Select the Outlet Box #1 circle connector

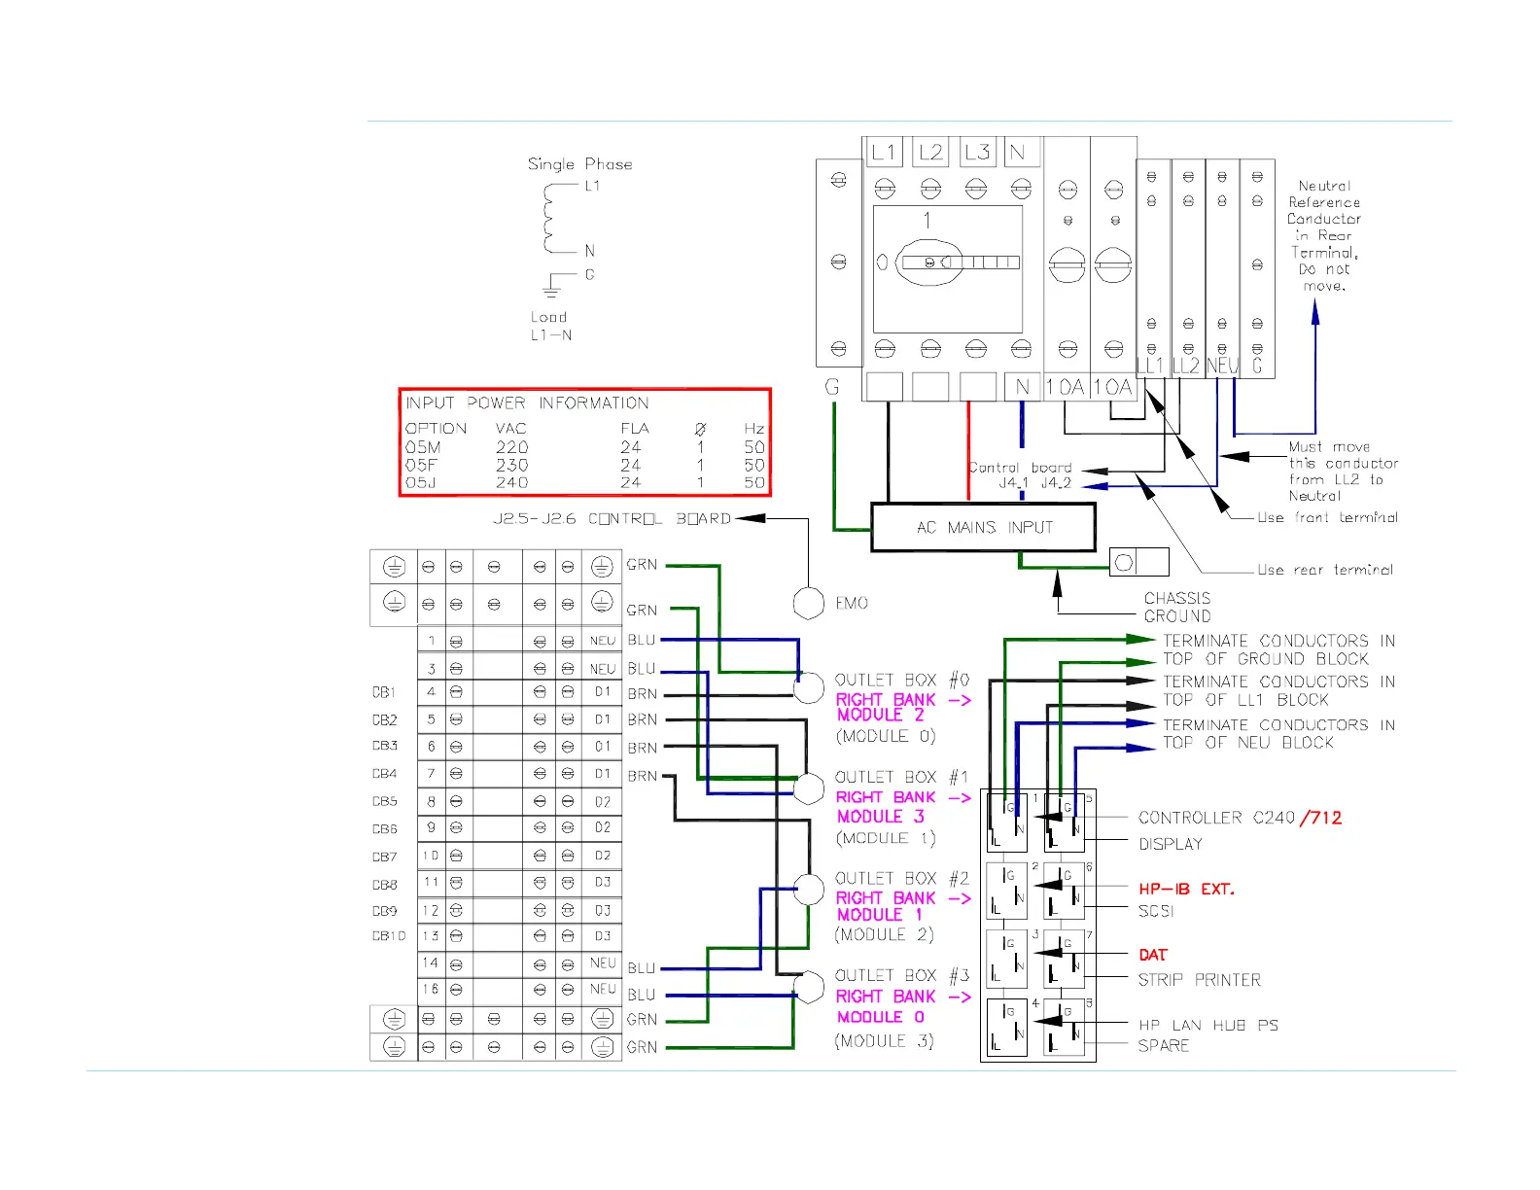point(809,788)
